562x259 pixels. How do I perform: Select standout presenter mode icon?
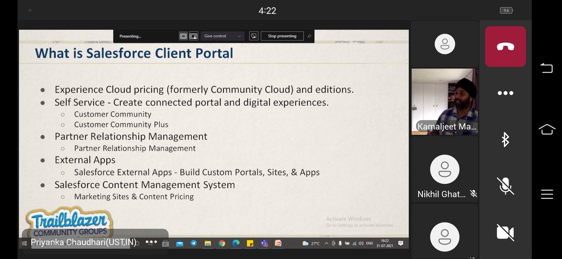193,36
